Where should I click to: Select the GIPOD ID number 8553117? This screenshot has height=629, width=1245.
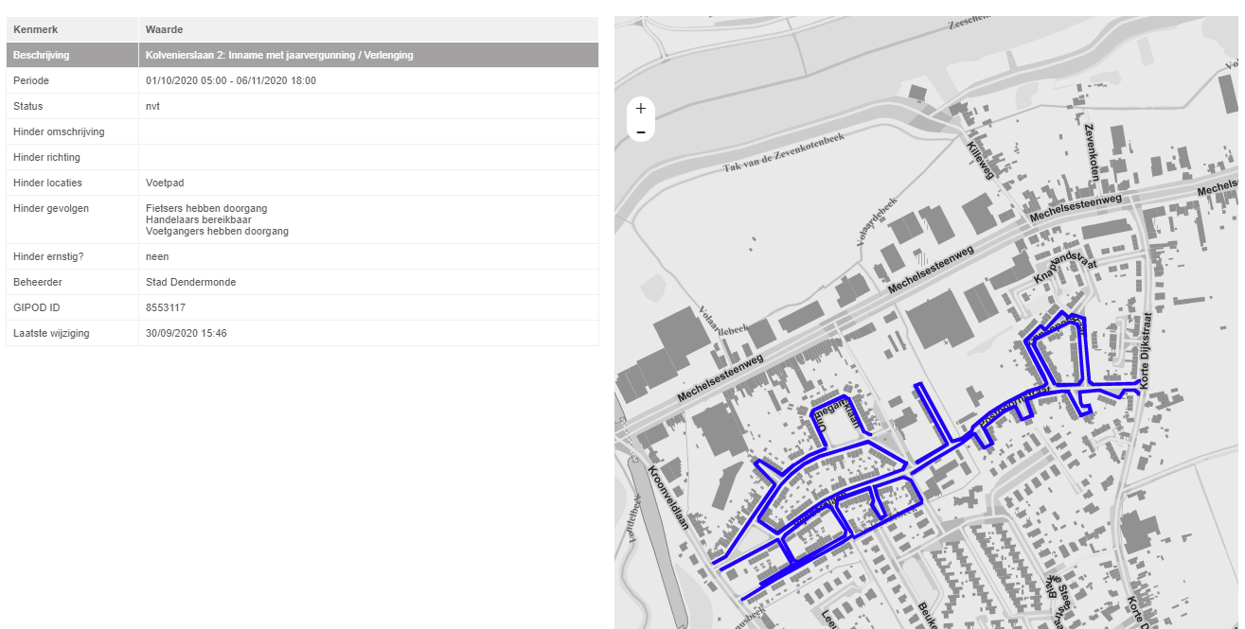(166, 308)
